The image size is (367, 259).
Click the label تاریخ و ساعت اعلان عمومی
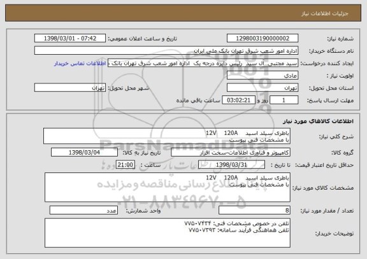(142, 39)
